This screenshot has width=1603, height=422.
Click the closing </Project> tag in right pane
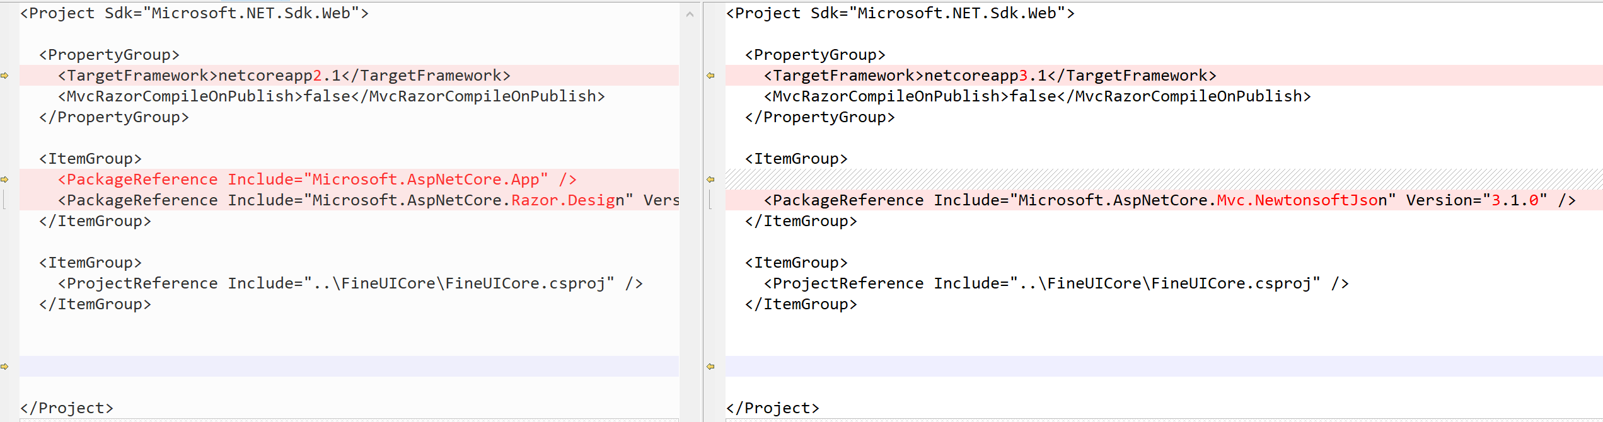773,408
